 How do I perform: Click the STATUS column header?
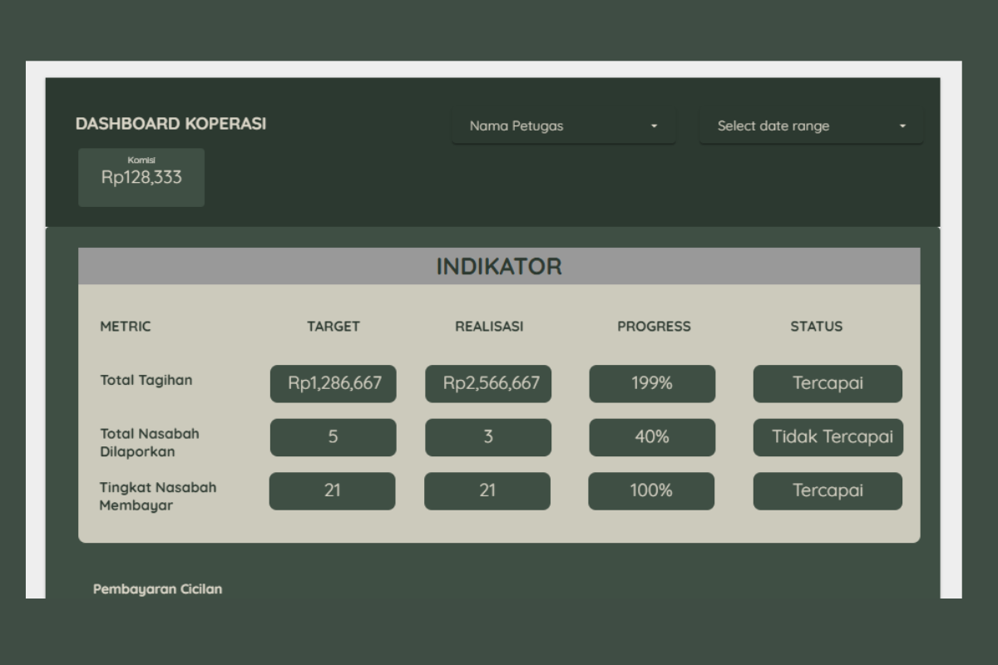[816, 327]
